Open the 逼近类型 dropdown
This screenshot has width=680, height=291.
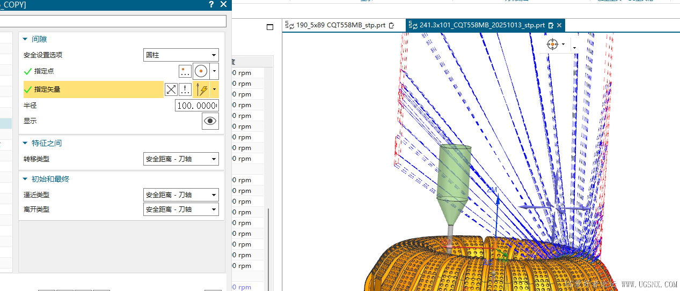(181, 195)
